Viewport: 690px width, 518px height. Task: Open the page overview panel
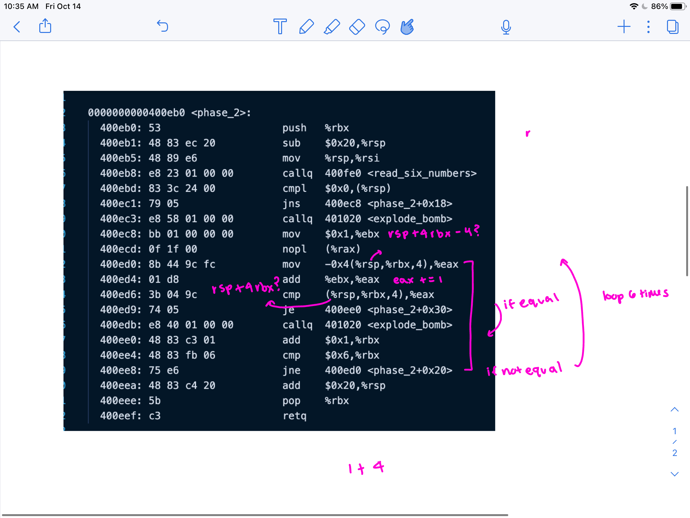(x=672, y=27)
